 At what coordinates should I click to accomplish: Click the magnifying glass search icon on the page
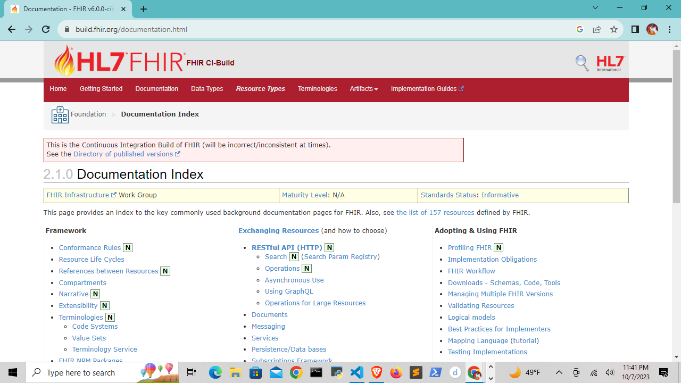(582, 63)
